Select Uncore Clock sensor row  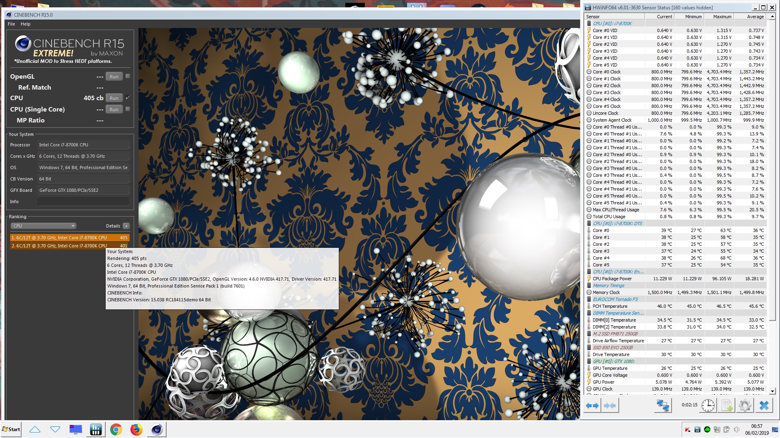pyautogui.click(x=675, y=113)
